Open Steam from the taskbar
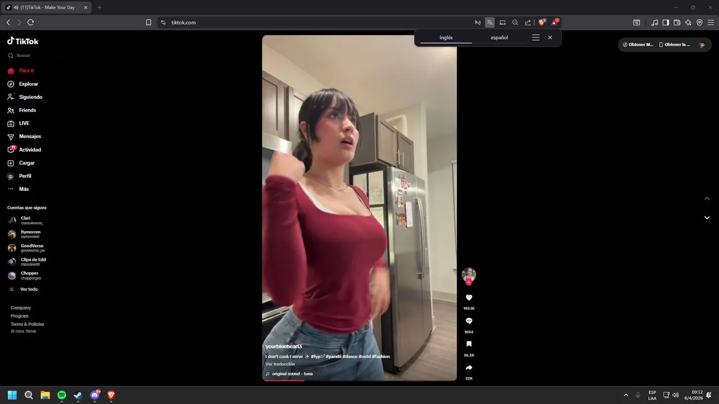Viewport: 719px width, 404px height. [x=78, y=395]
